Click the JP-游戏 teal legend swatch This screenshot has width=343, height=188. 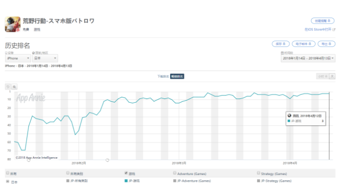(126, 181)
